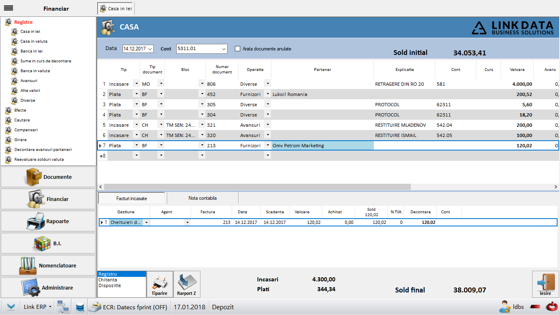Click the Casa in valuta icon
Viewport: 560px width, 315px height.
pos(15,41)
